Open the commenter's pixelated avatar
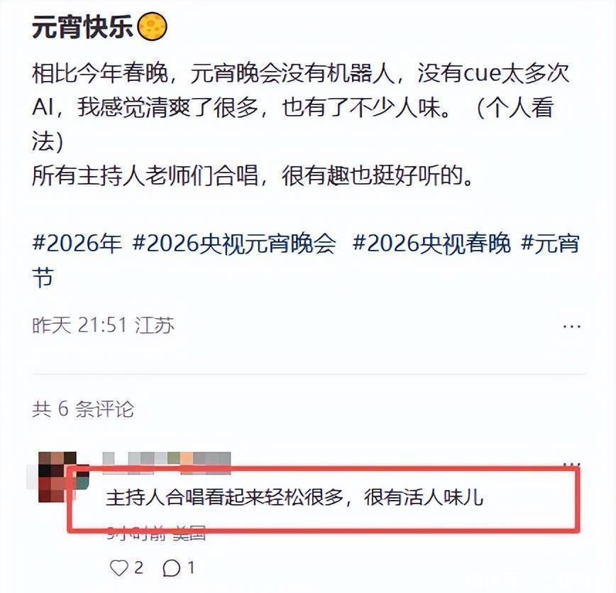Screen dimensions: 616x593 pyautogui.click(x=57, y=477)
